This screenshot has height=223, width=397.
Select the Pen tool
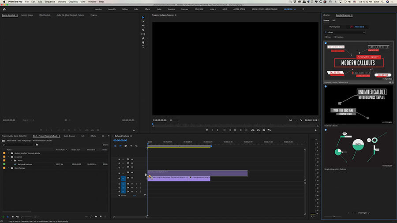click(143, 38)
